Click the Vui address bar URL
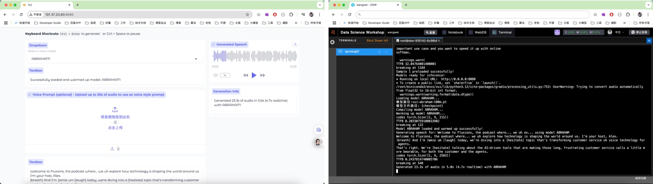The width and height of the screenshot is (653, 184). tap(60, 14)
